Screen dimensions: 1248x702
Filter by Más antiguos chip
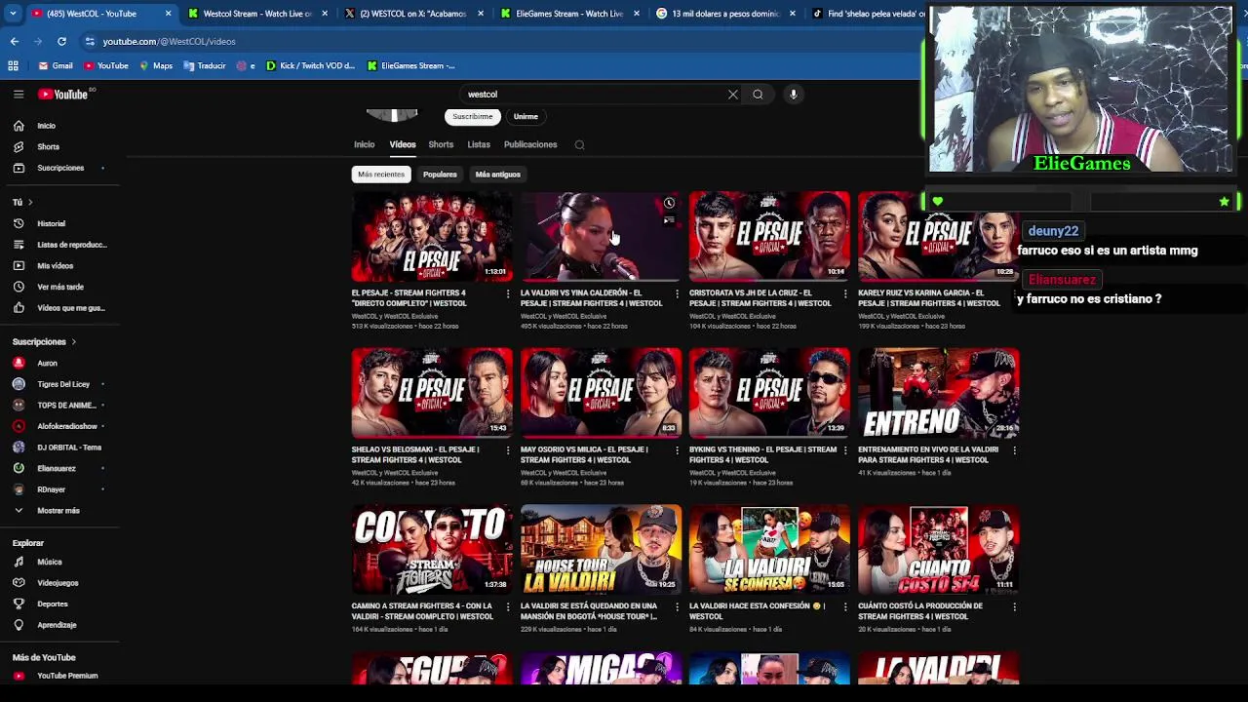coord(498,175)
